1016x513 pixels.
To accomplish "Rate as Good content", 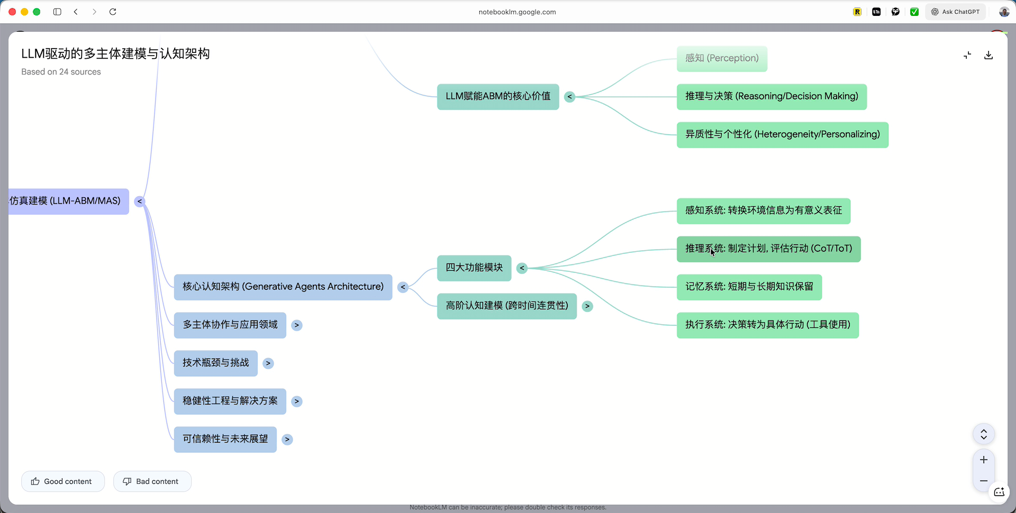I will pyautogui.click(x=62, y=481).
